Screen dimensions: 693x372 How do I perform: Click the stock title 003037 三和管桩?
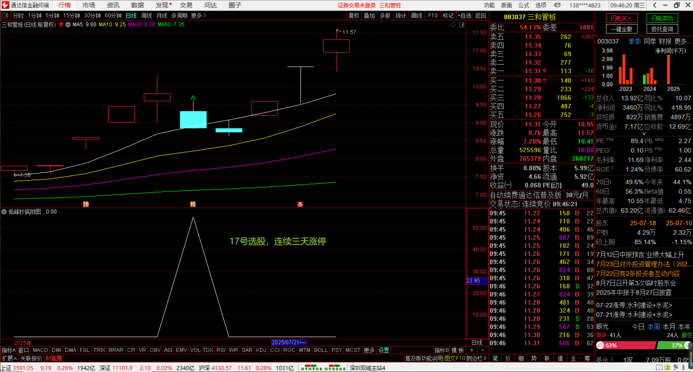tap(530, 17)
